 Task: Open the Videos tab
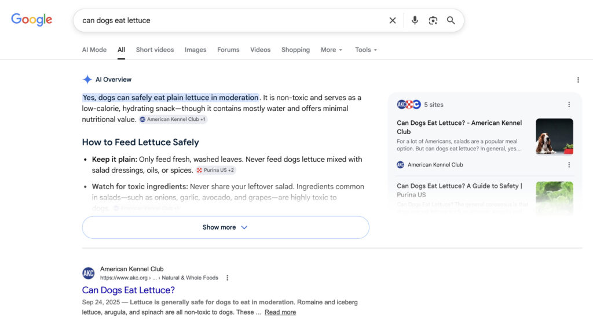pos(260,50)
